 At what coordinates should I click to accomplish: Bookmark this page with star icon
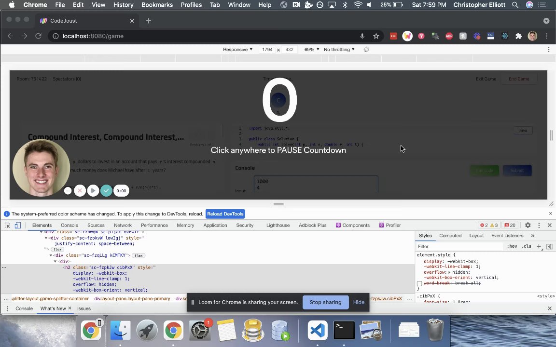376,36
